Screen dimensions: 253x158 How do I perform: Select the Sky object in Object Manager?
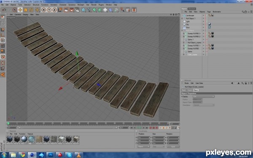point(187,24)
